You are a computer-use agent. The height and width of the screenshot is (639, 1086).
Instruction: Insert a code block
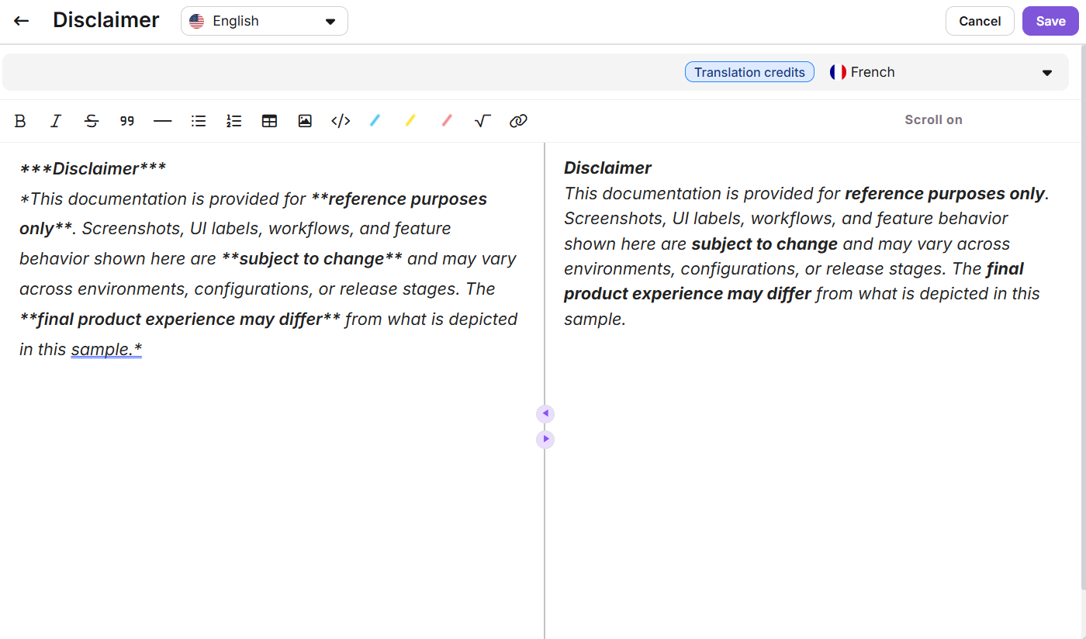click(341, 120)
